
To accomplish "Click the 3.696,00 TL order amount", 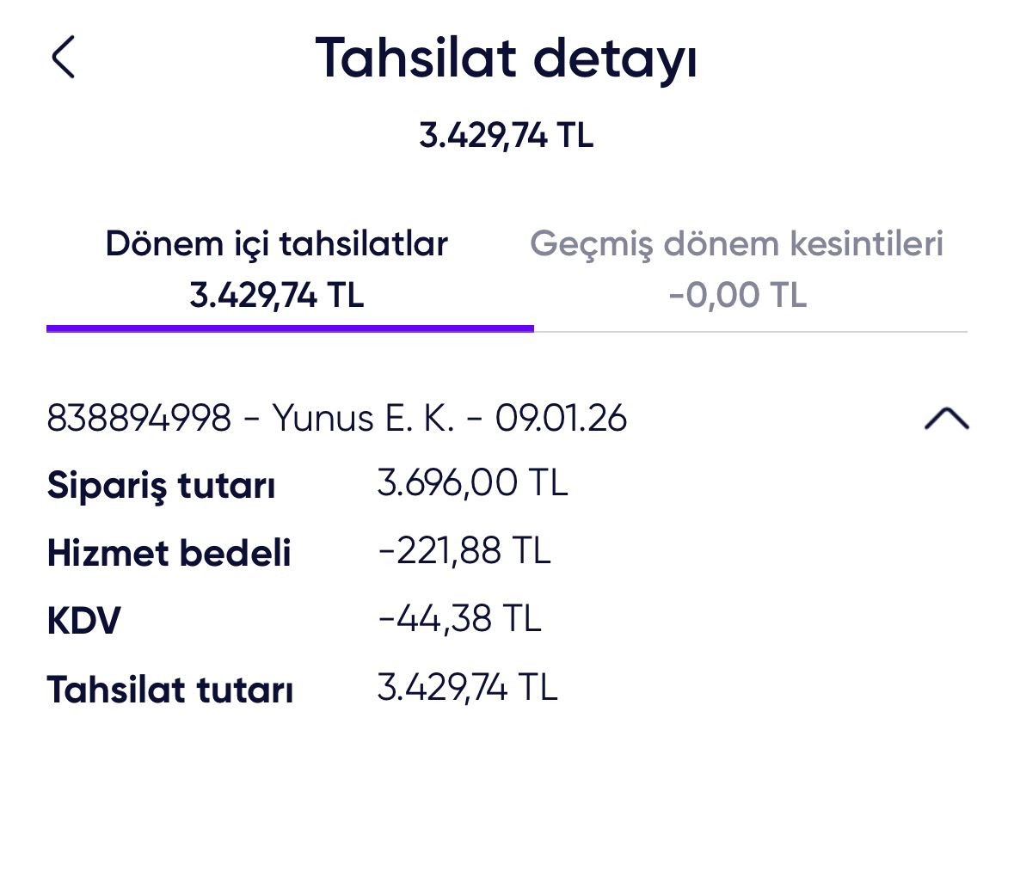I will pyautogui.click(x=472, y=483).
